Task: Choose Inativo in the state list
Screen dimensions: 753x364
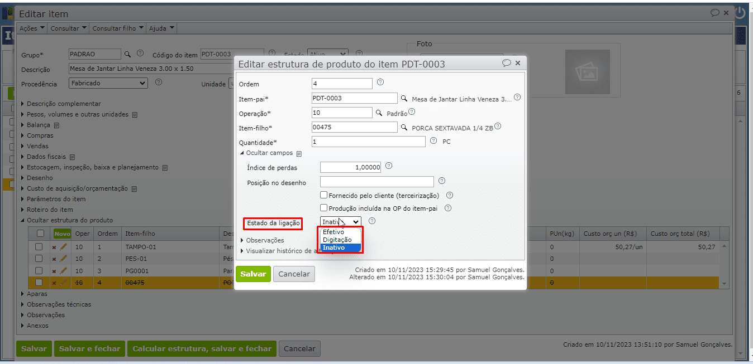Action: pyautogui.click(x=341, y=247)
